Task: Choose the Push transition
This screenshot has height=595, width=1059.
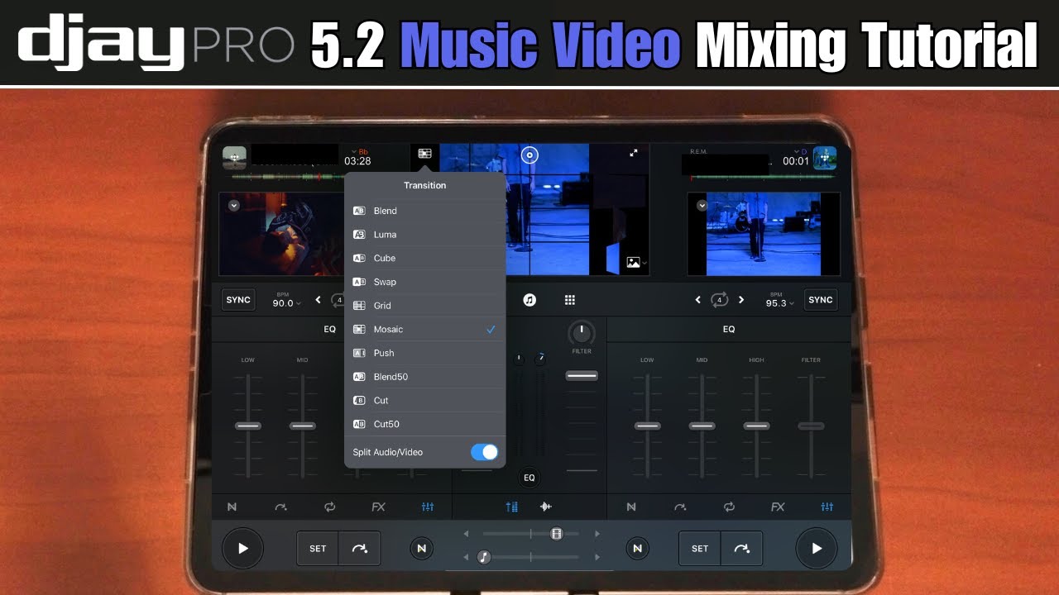Action: 424,353
